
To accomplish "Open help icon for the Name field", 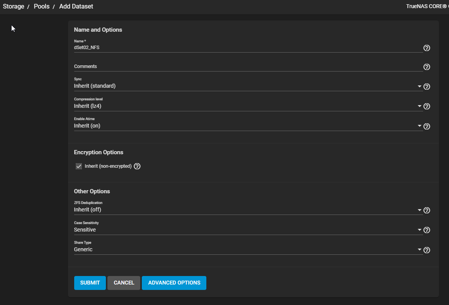I will point(427,48).
